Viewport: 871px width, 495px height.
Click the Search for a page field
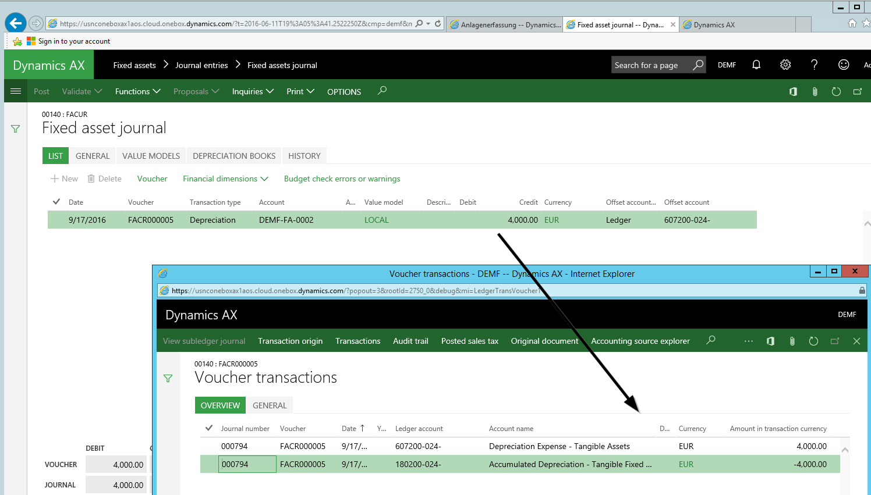point(650,65)
